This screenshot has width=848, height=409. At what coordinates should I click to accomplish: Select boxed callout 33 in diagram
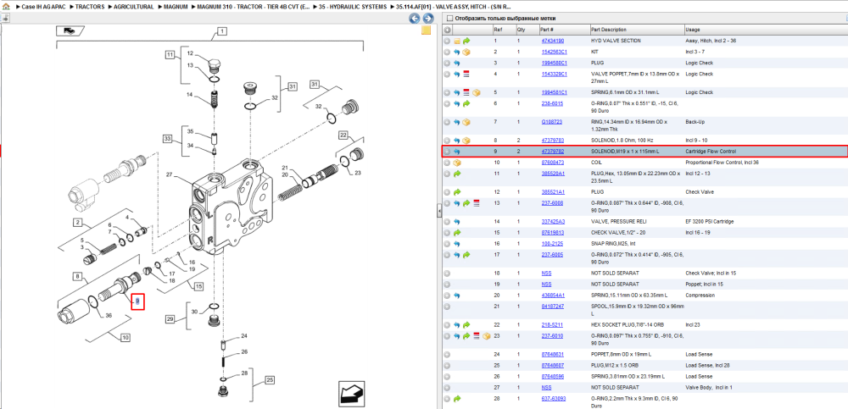(x=169, y=139)
